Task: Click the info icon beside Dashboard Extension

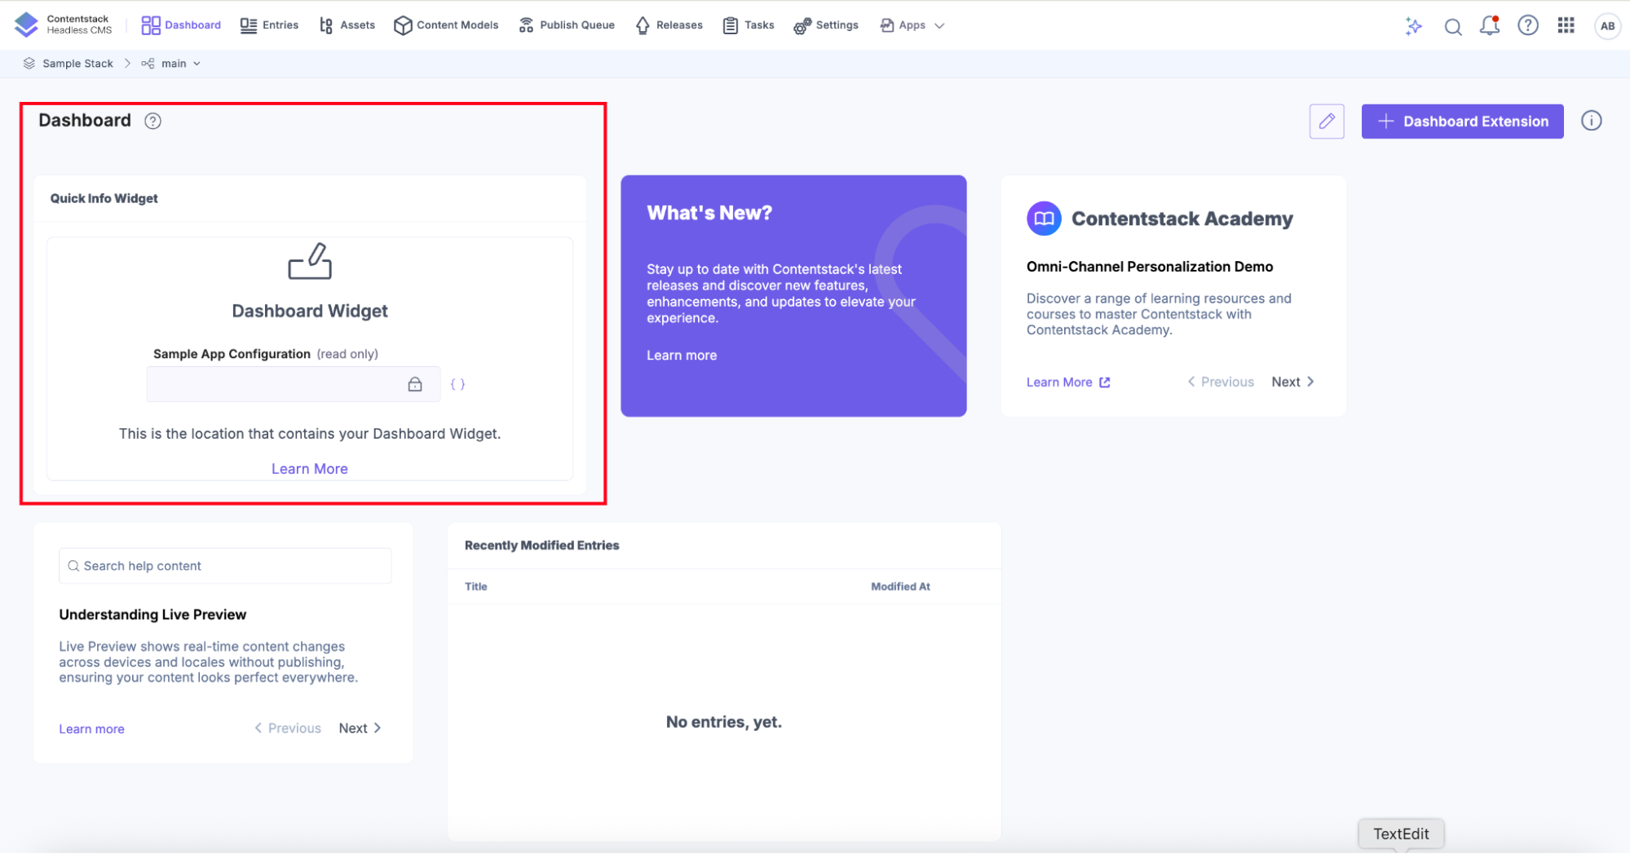Action: coord(1591,122)
